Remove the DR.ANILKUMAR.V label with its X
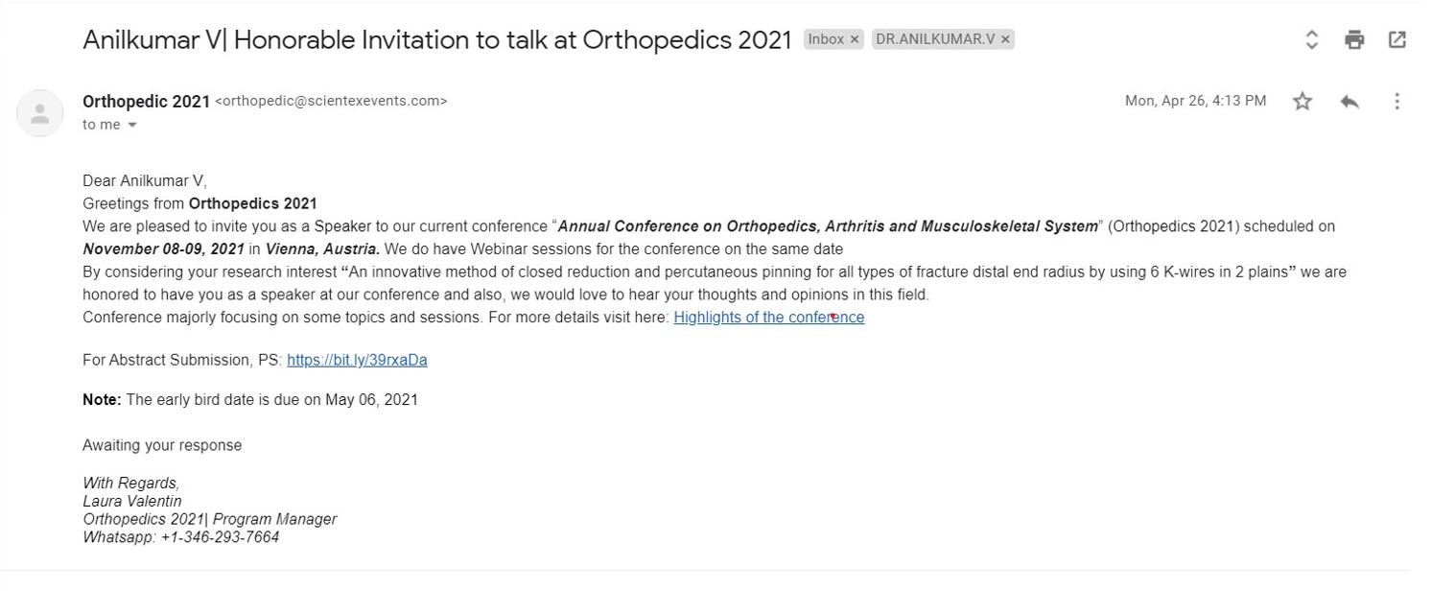This screenshot has width=1431, height=591. (x=1005, y=40)
